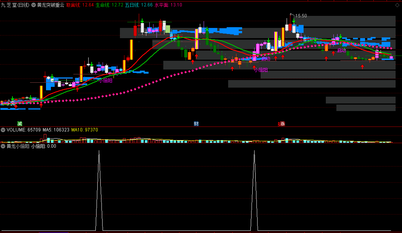Click the VOLUME: 65709 label
The height and width of the screenshot is (233, 402).
24,130
